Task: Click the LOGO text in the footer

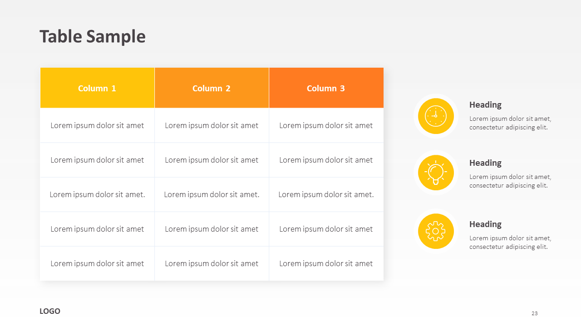Action: coord(50,311)
